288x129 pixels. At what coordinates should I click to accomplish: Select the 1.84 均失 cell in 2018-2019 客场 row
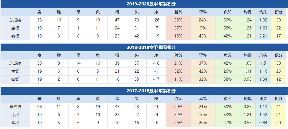pyautogui.click(x=263, y=79)
